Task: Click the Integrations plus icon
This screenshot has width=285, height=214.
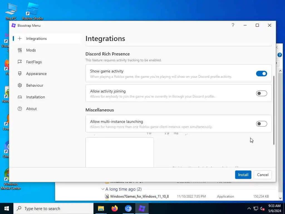Action: [20, 38]
